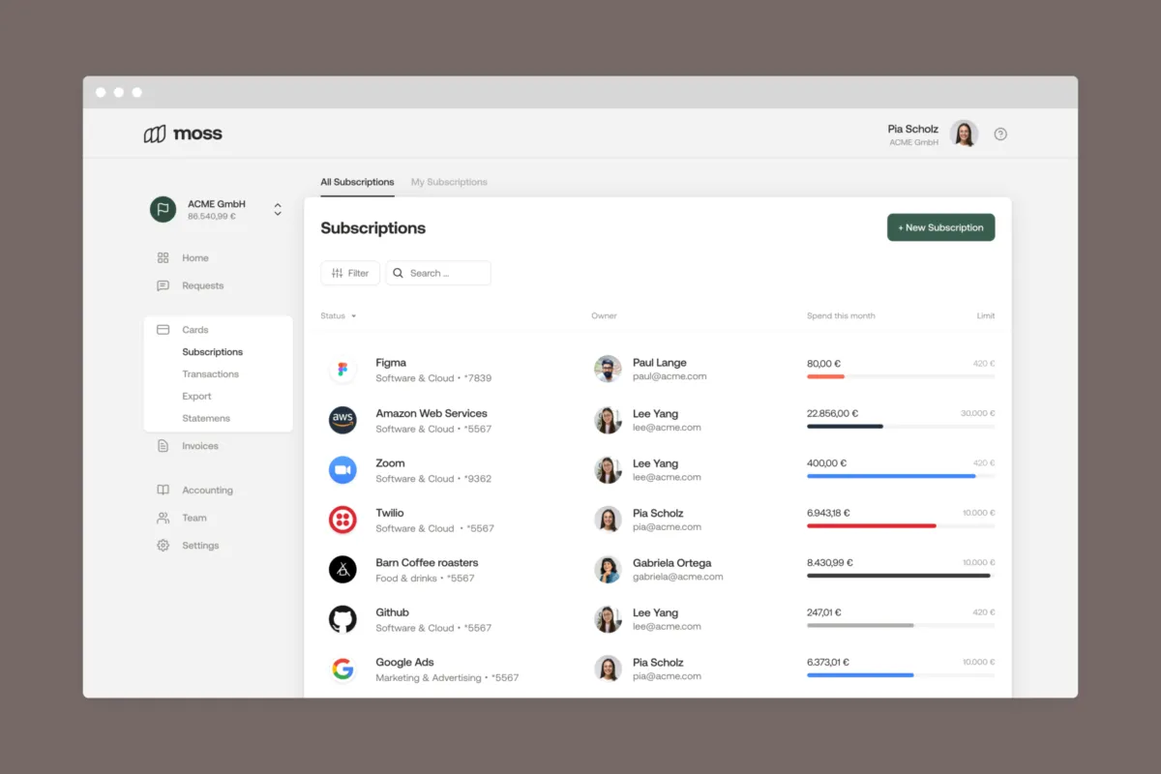The width and height of the screenshot is (1161, 774).
Task: Click the magnifier icon in the search box
Action: pos(398,274)
